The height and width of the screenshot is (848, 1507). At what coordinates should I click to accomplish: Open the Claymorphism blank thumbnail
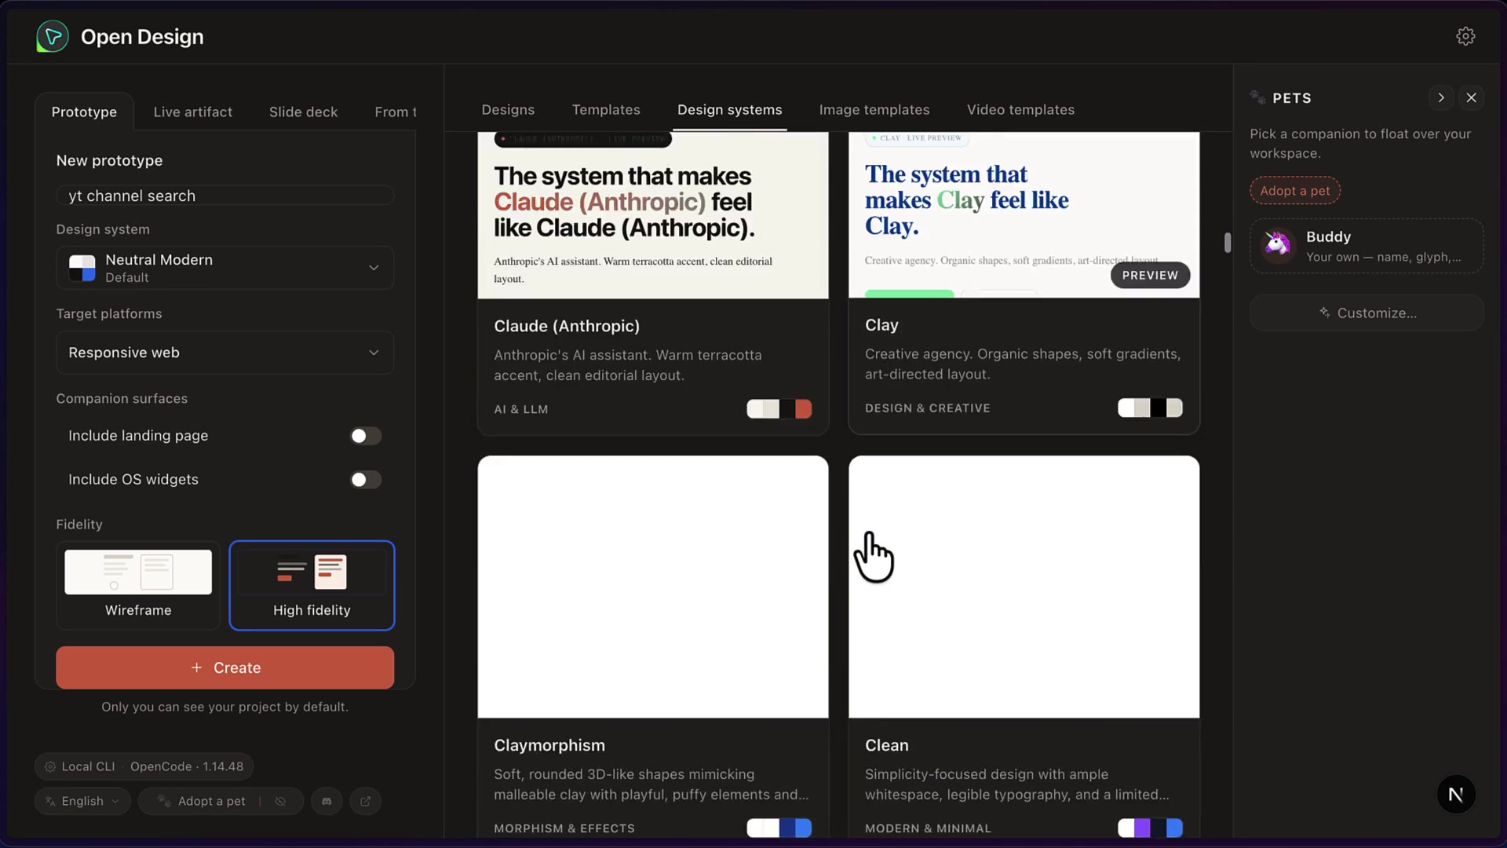click(x=653, y=587)
